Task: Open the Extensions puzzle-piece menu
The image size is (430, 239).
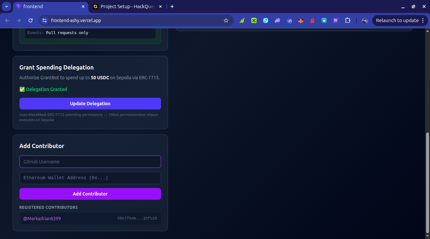Action: (x=348, y=20)
